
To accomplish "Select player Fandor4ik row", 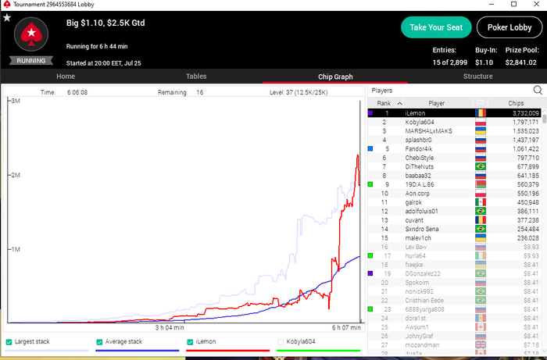I will [455, 149].
